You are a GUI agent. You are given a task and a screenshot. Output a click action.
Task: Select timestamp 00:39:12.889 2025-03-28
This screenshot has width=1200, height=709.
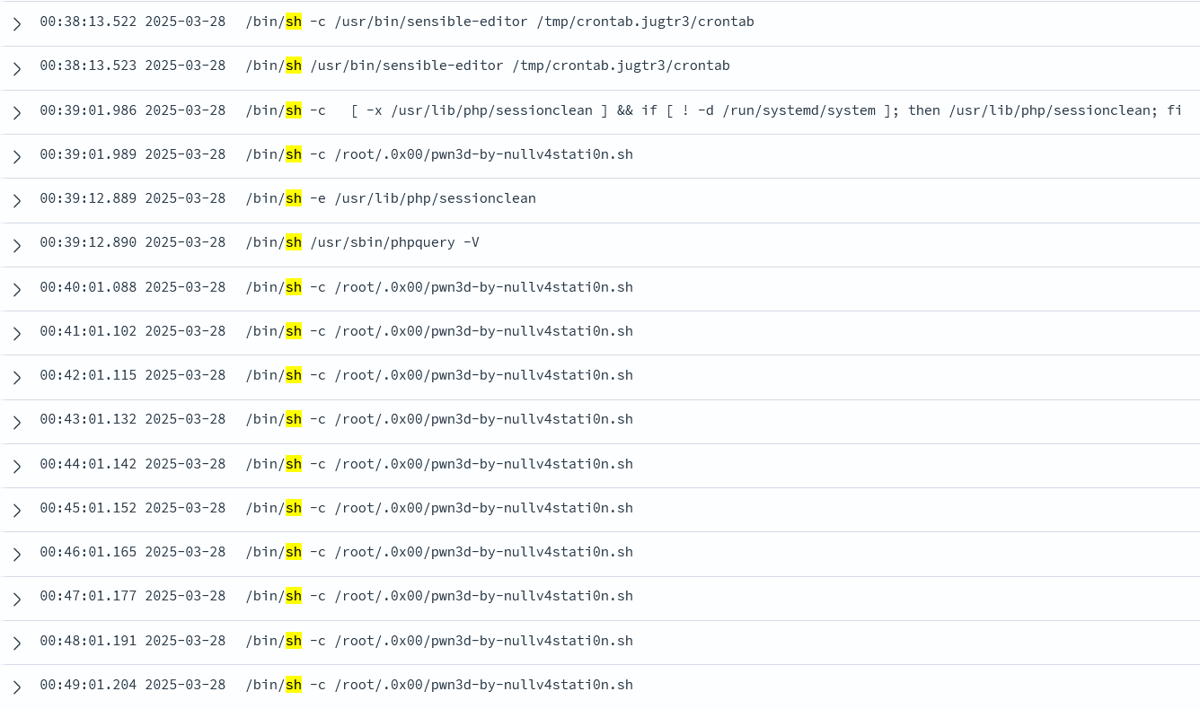coord(133,198)
